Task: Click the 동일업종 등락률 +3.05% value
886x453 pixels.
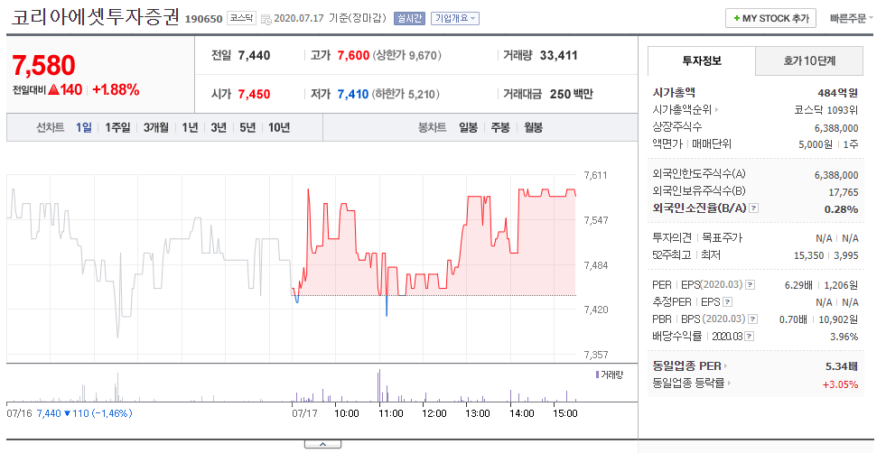Action: (840, 384)
